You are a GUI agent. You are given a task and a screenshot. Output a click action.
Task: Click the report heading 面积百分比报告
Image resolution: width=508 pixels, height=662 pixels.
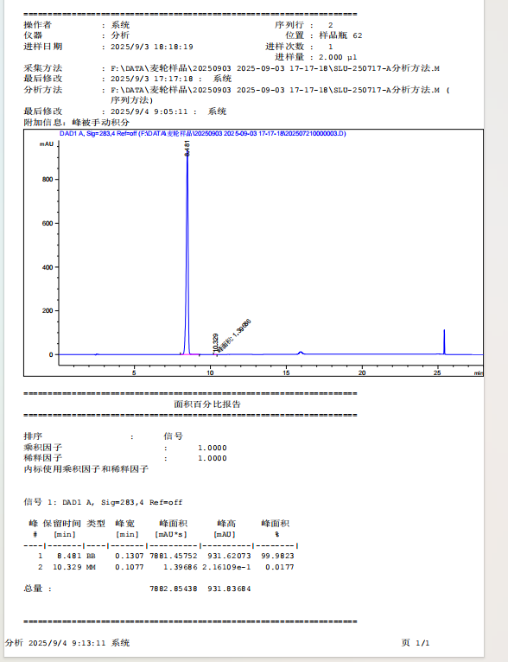(207, 404)
